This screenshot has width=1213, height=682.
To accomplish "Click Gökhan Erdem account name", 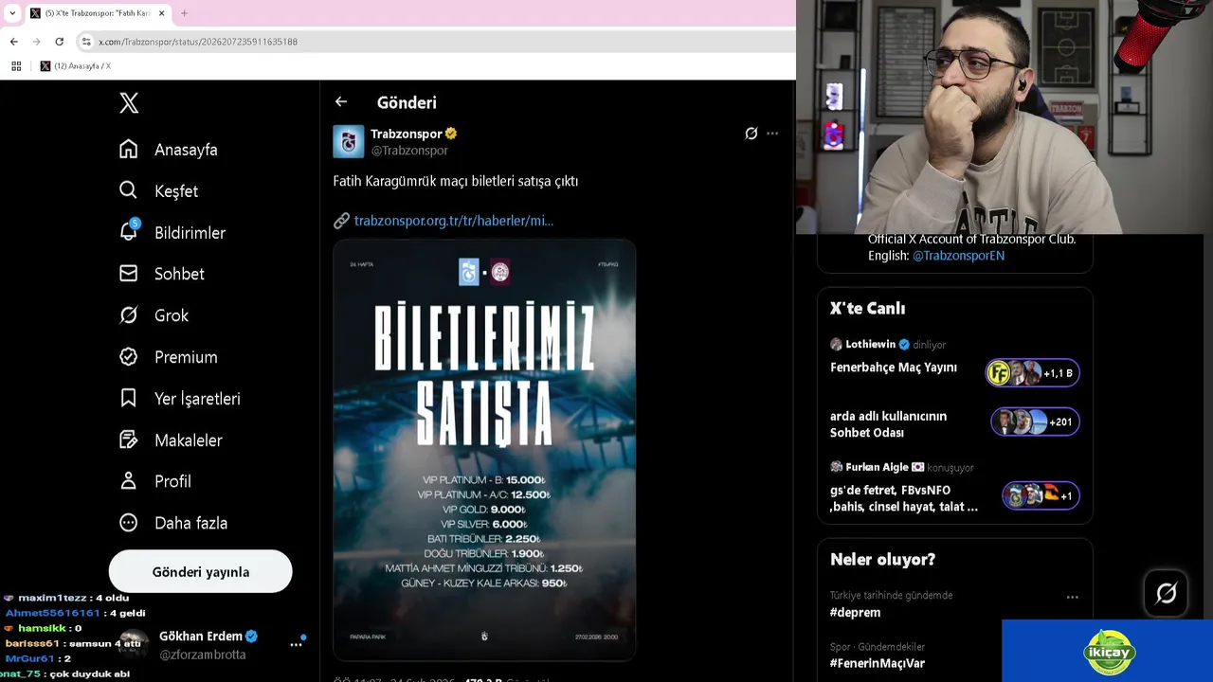I will (x=200, y=637).
